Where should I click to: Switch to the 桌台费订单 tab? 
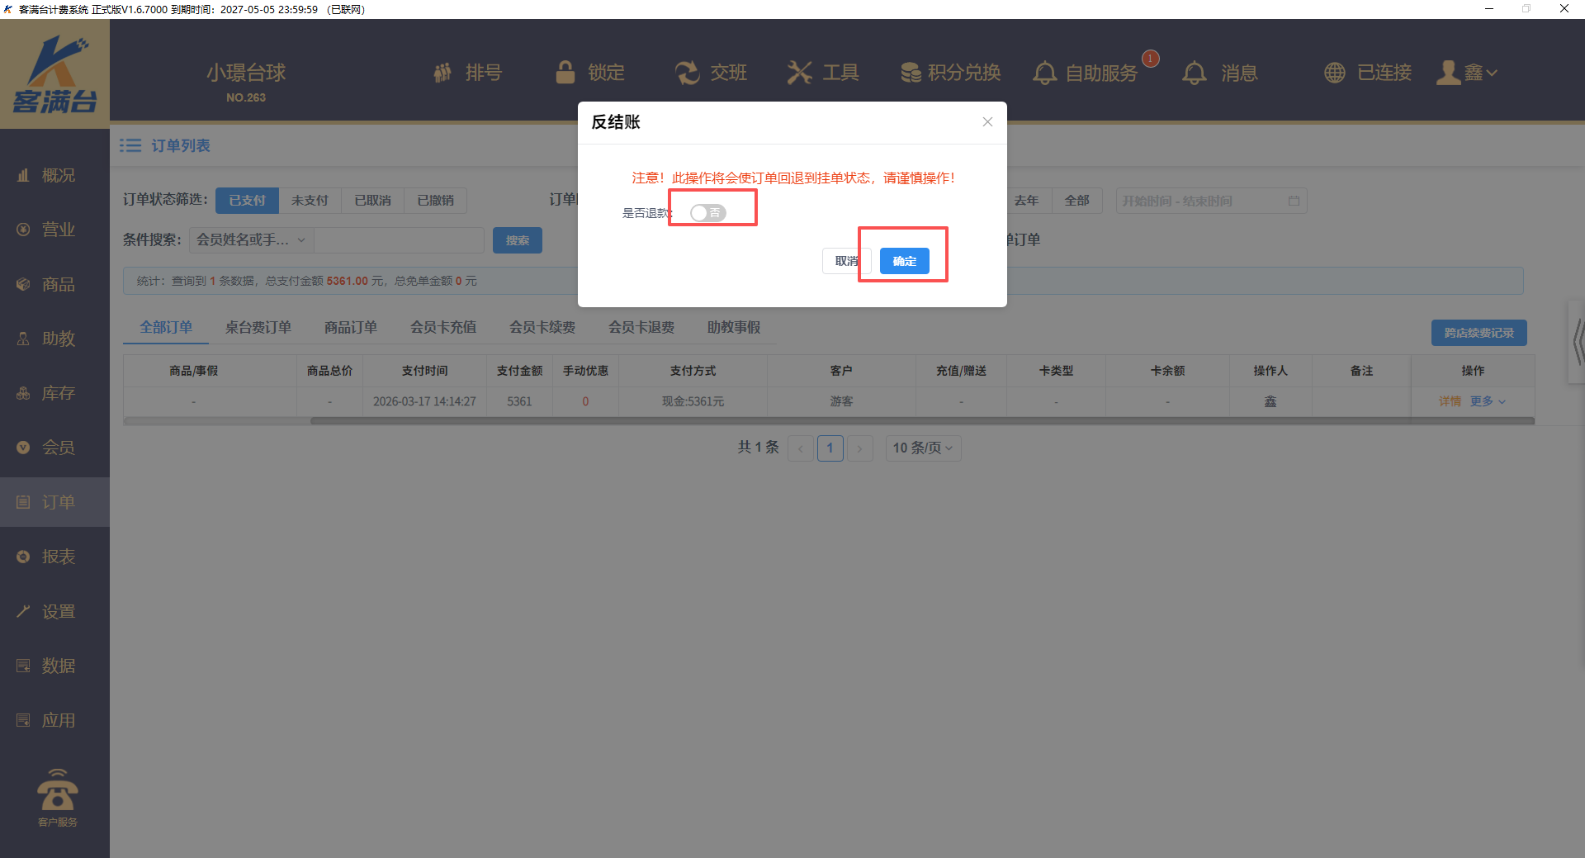[x=258, y=328]
